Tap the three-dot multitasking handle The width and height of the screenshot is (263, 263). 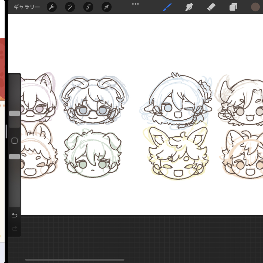point(135,4)
